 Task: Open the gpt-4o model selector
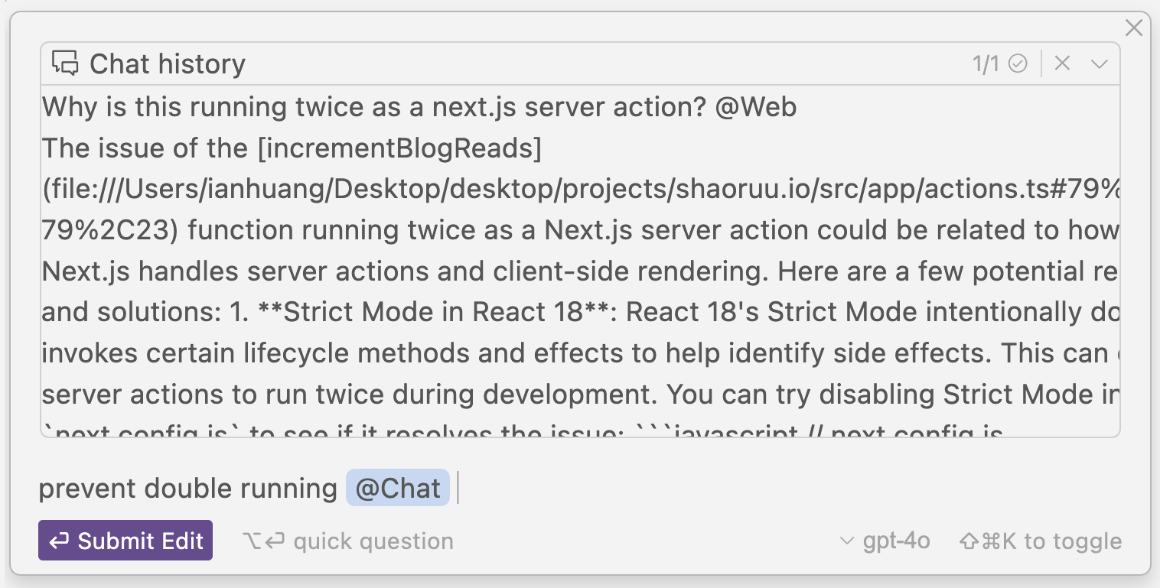(x=896, y=541)
